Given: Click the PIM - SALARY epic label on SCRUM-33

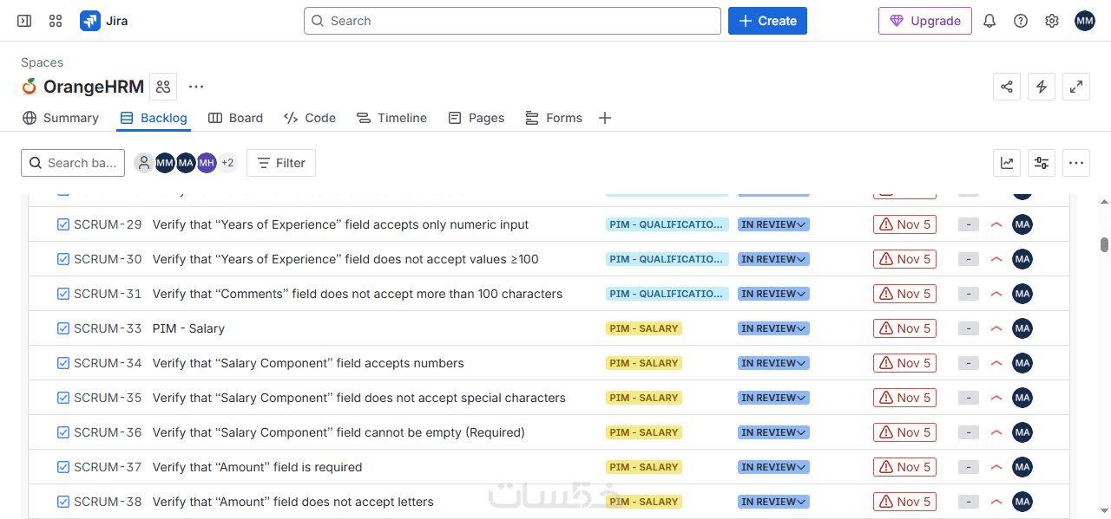Looking at the screenshot, I should pyautogui.click(x=644, y=328).
